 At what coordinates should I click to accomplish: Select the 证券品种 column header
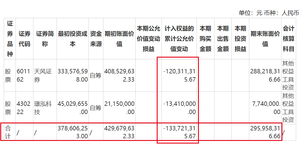coord(10,39)
